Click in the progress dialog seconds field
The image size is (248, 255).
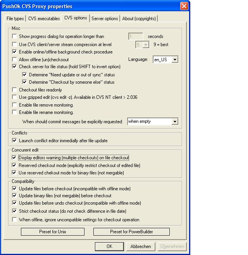tap(135, 36)
